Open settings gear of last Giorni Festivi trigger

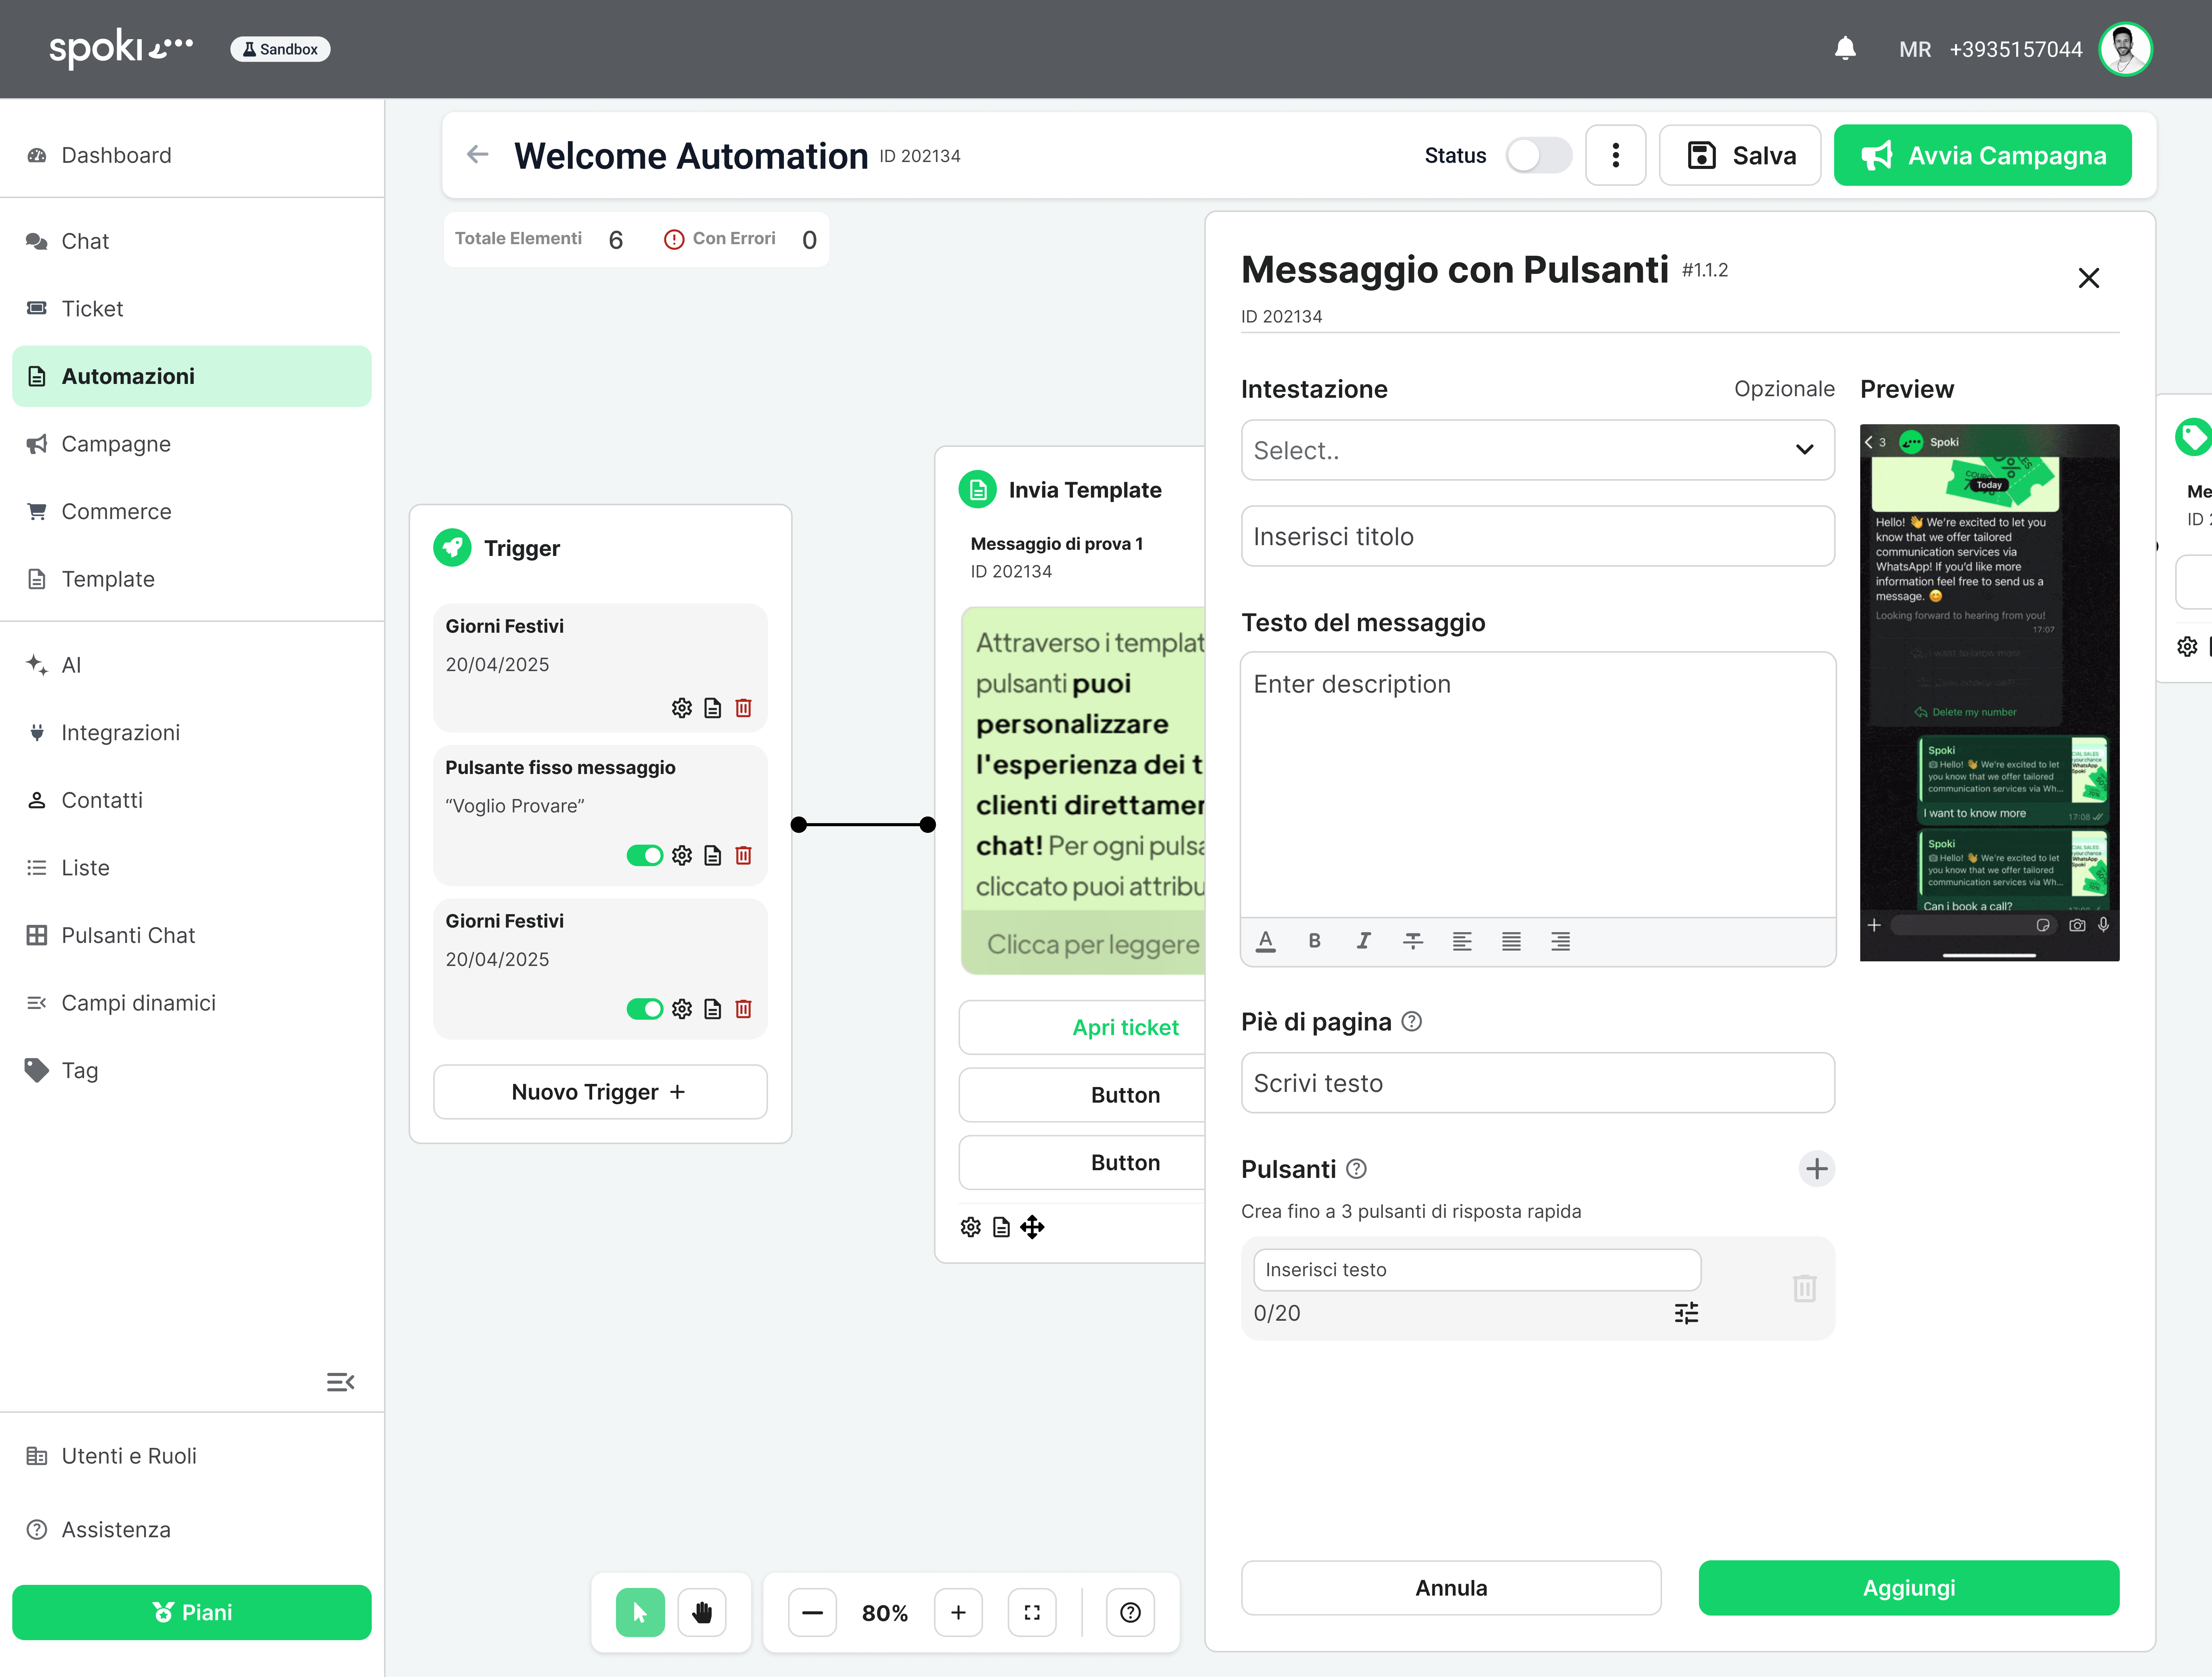[x=682, y=1009]
